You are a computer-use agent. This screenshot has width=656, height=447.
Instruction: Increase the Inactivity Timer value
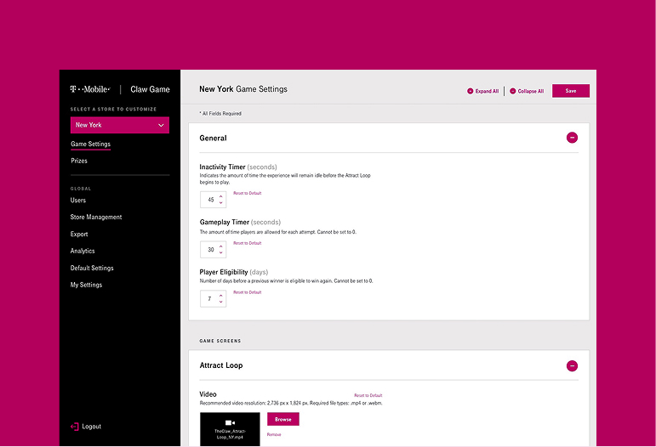point(221,196)
